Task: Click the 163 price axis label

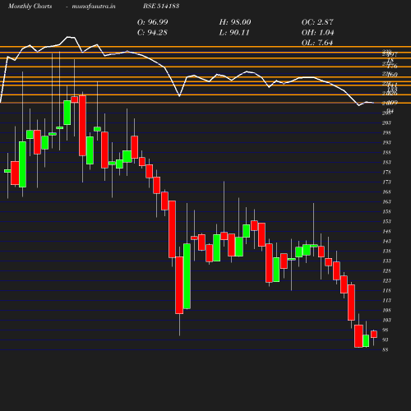Action: click(x=386, y=202)
